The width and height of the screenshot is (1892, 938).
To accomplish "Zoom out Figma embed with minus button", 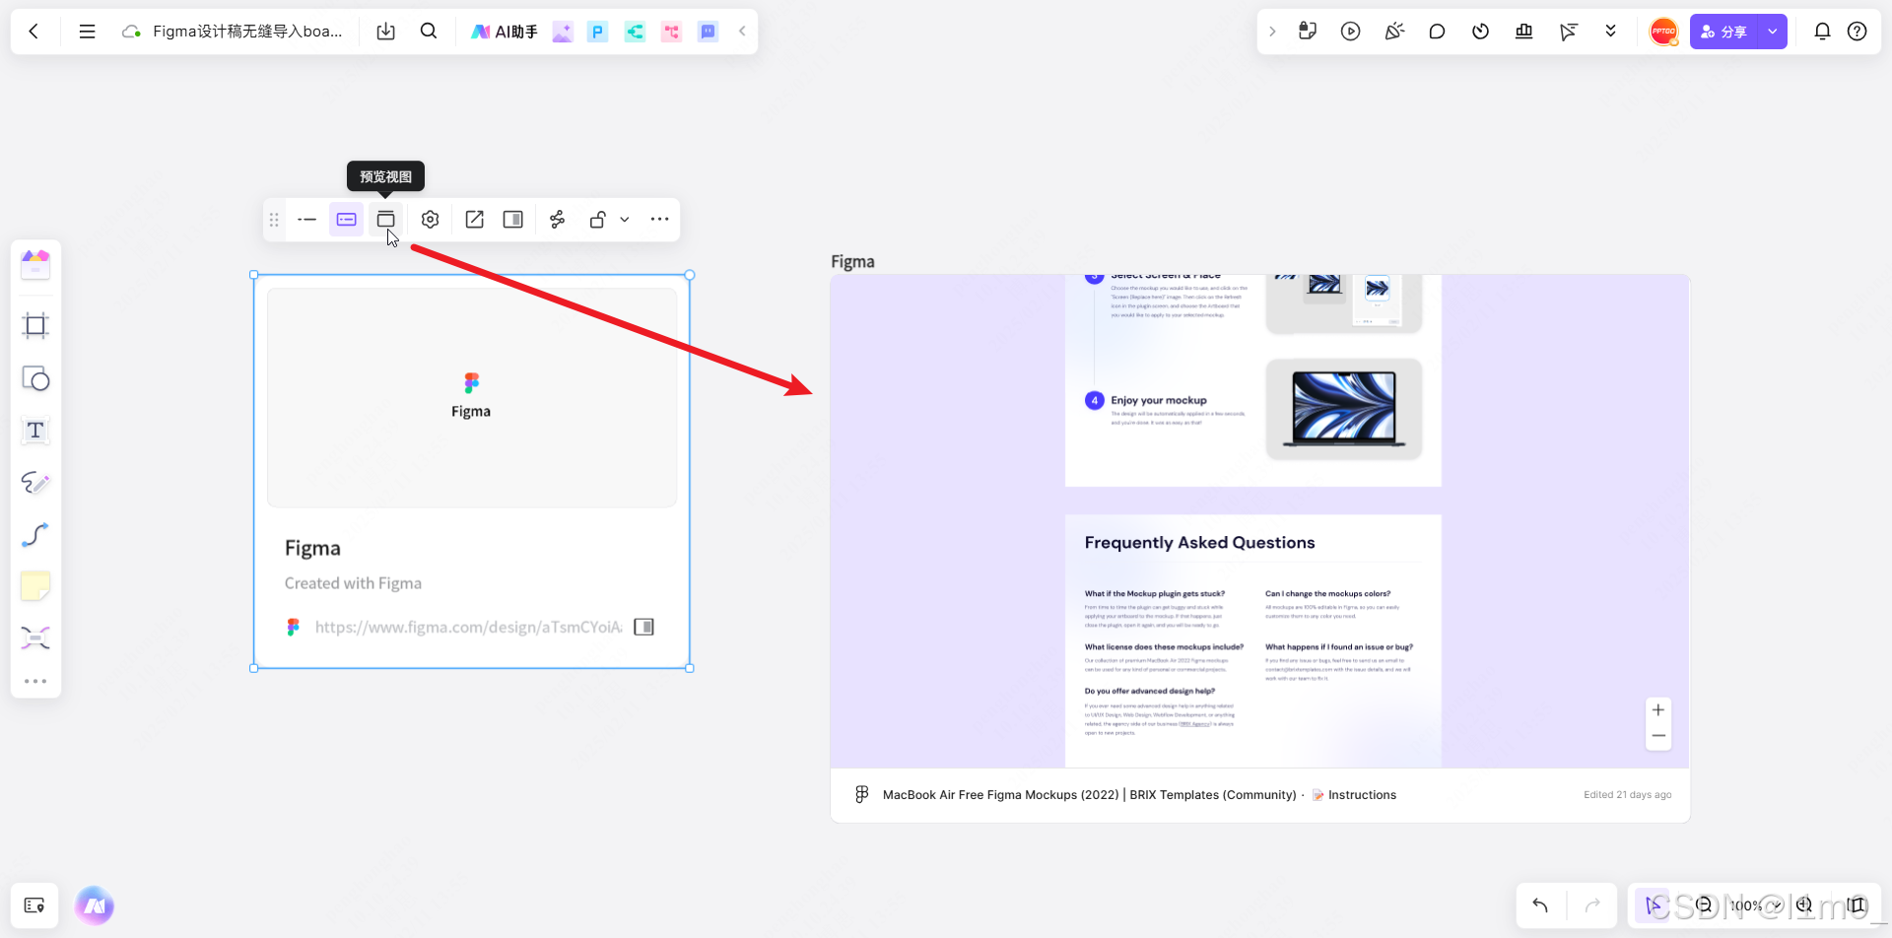I will (x=1658, y=736).
